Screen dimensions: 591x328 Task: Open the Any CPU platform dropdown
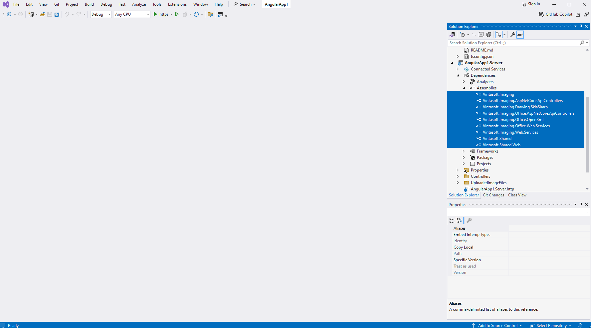point(132,14)
